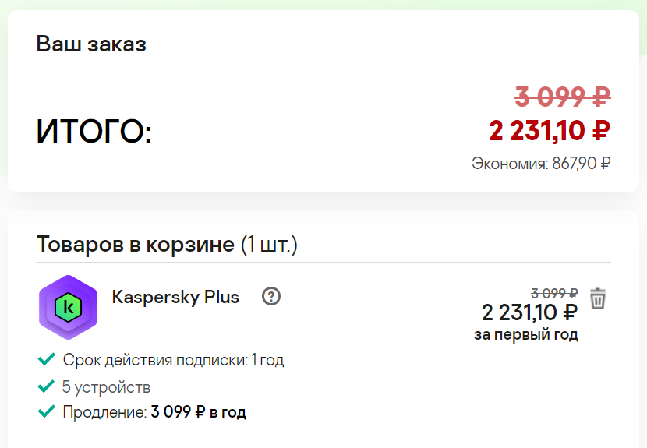Click the green checkmark beside Продление
Viewport: 647px width, 448px height.
[x=46, y=411]
